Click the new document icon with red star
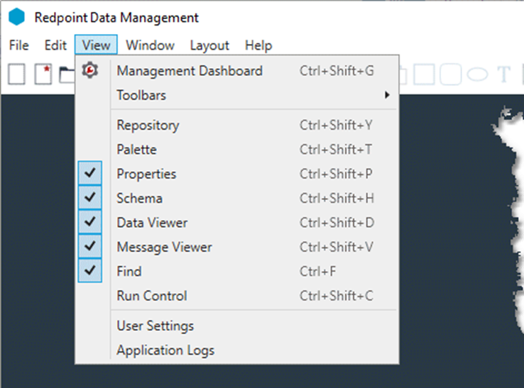Image resolution: width=524 pixels, height=388 pixels. 43,74
